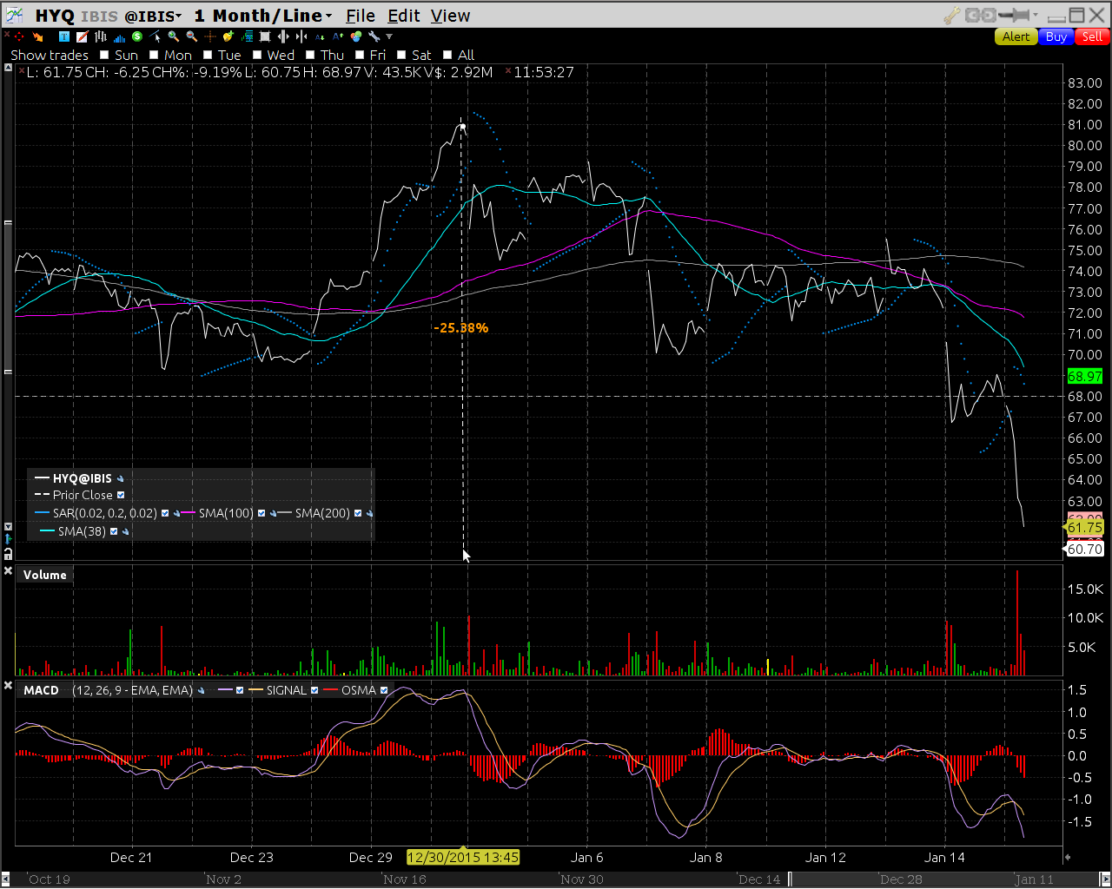Click the horizontal expand arrows icon

283,36
